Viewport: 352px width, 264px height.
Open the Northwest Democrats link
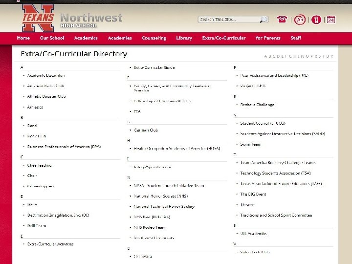click(x=154, y=238)
